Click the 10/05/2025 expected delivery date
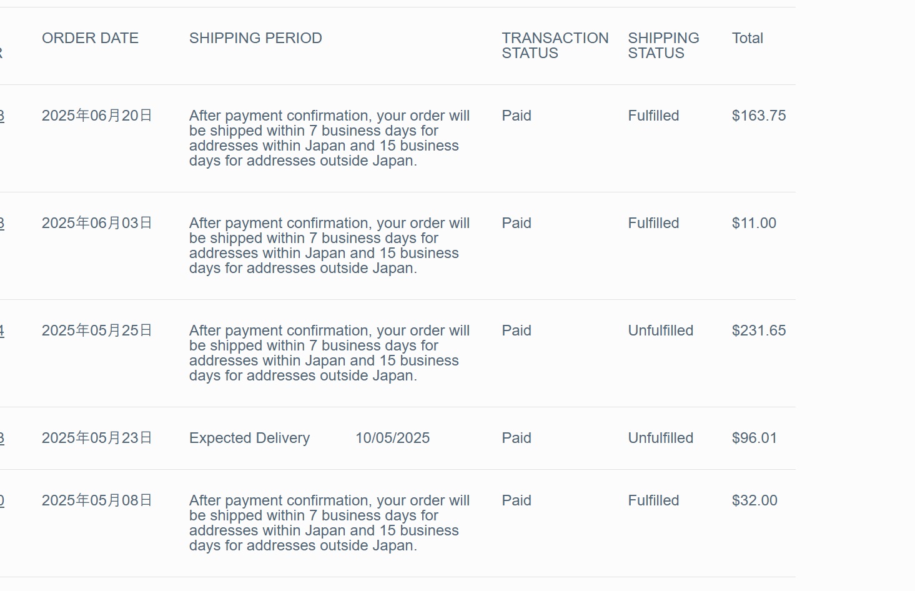The width and height of the screenshot is (915, 591). (x=392, y=438)
